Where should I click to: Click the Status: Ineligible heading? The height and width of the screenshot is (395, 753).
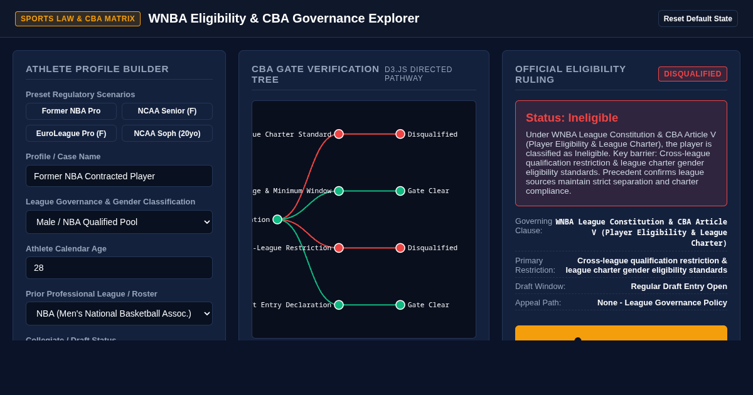[572, 118]
